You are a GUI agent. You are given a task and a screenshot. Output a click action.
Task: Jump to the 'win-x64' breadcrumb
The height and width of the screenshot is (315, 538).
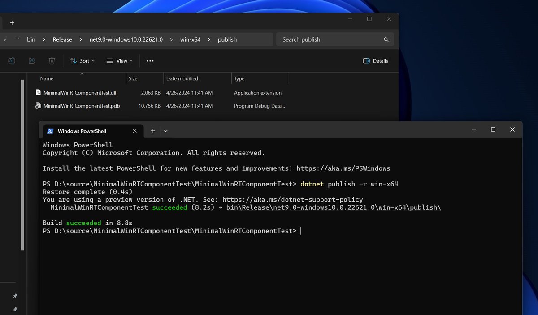point(190,39)
